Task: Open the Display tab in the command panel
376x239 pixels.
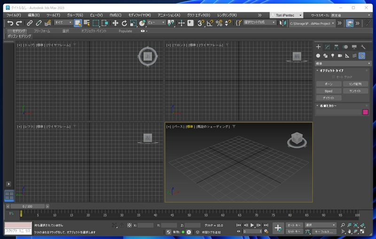Action: click(x=354, y=47)
